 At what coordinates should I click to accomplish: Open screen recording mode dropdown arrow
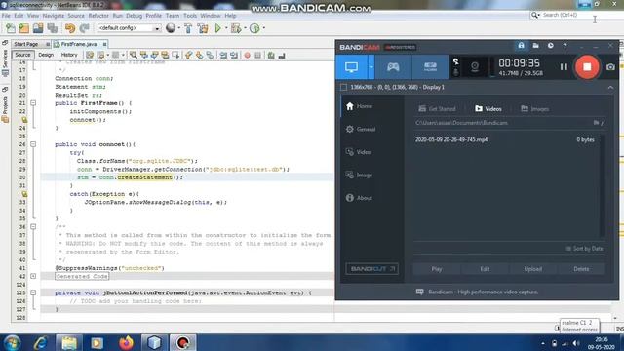(x=370, y=67)
